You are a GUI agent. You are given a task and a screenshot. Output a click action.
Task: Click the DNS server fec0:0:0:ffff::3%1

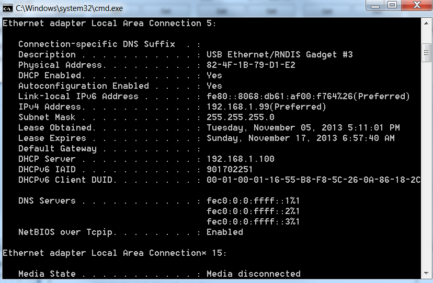253,222
